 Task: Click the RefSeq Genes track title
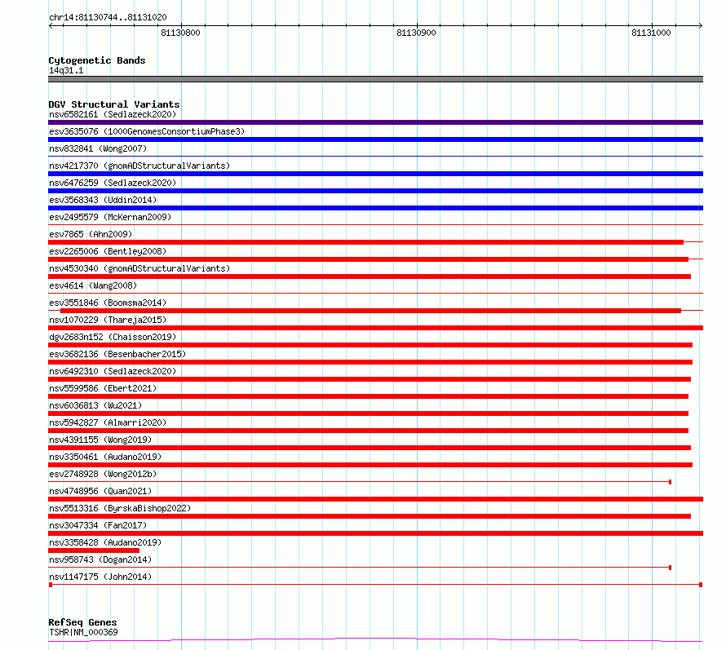(x=82, y=623)
